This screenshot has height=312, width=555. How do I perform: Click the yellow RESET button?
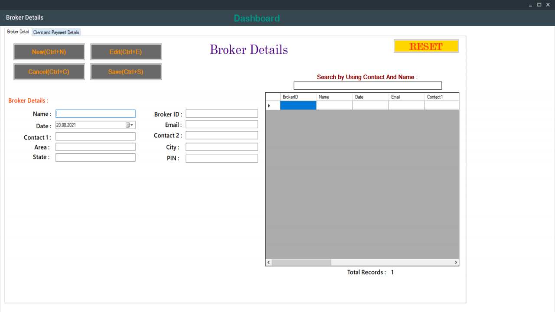[x=426, y=46]
